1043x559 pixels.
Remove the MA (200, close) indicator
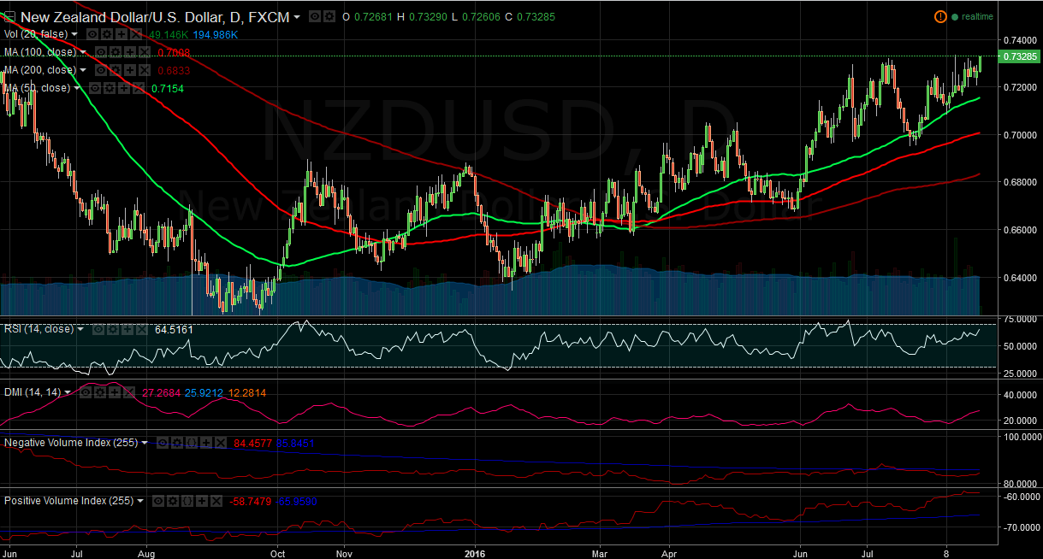coord(145,70)
